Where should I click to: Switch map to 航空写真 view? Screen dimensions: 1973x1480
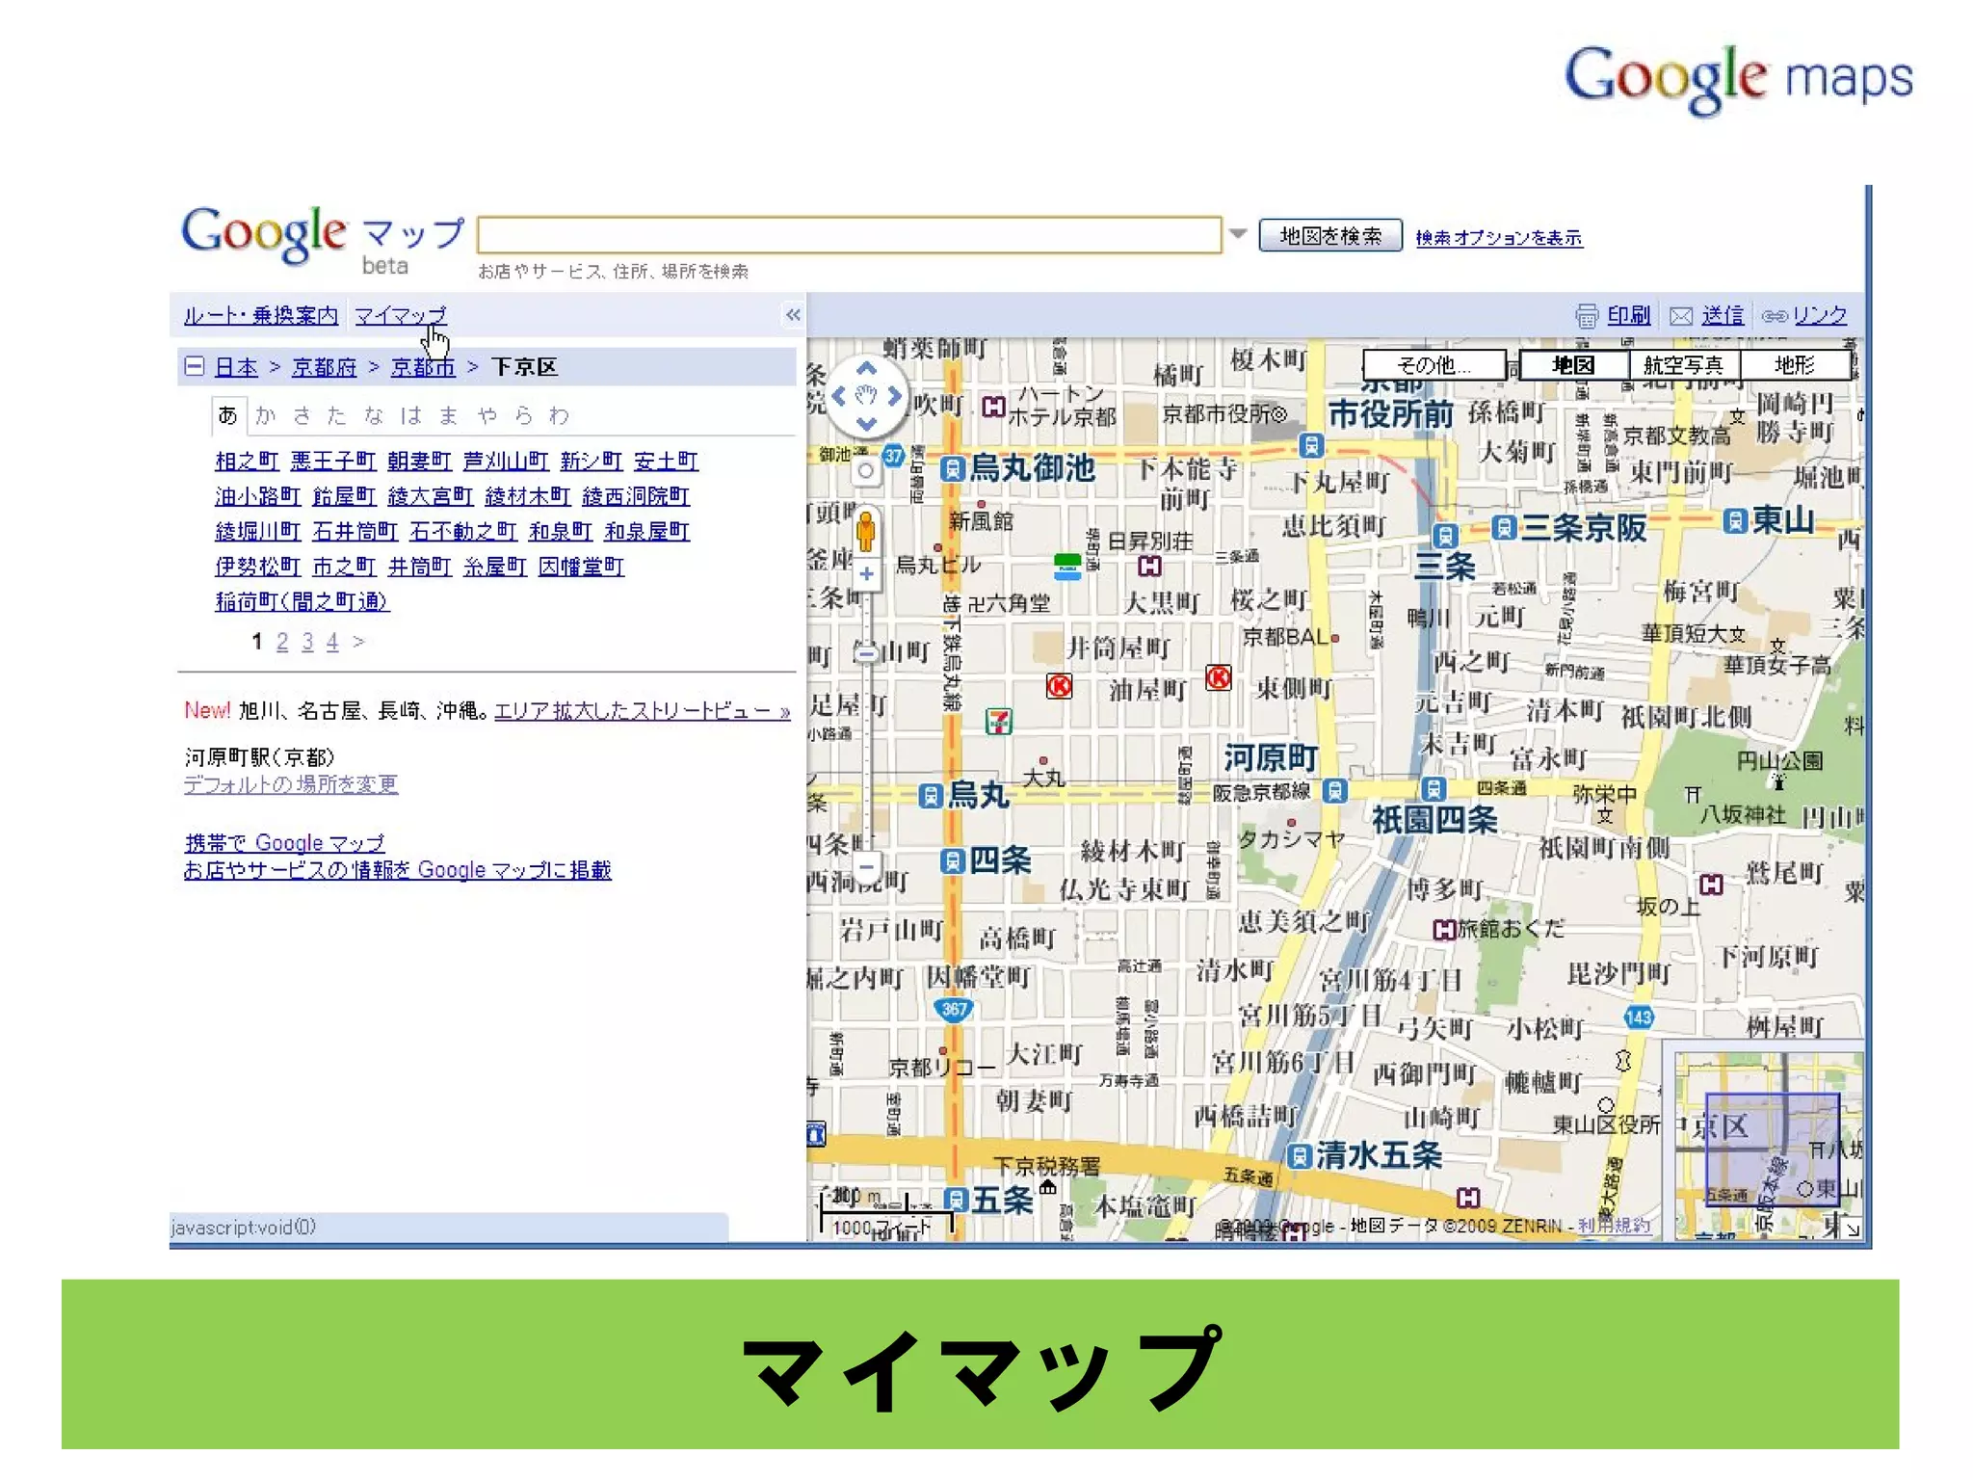pyautogui.click(x=1683, y=365)
